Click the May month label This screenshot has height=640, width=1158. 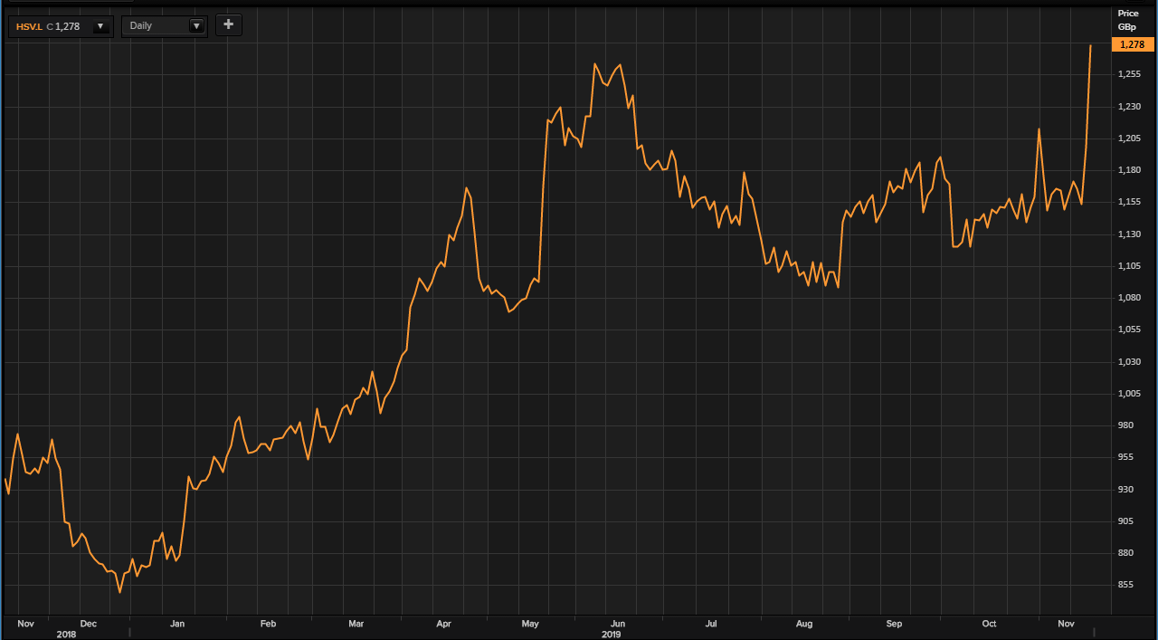coord(530,624)
